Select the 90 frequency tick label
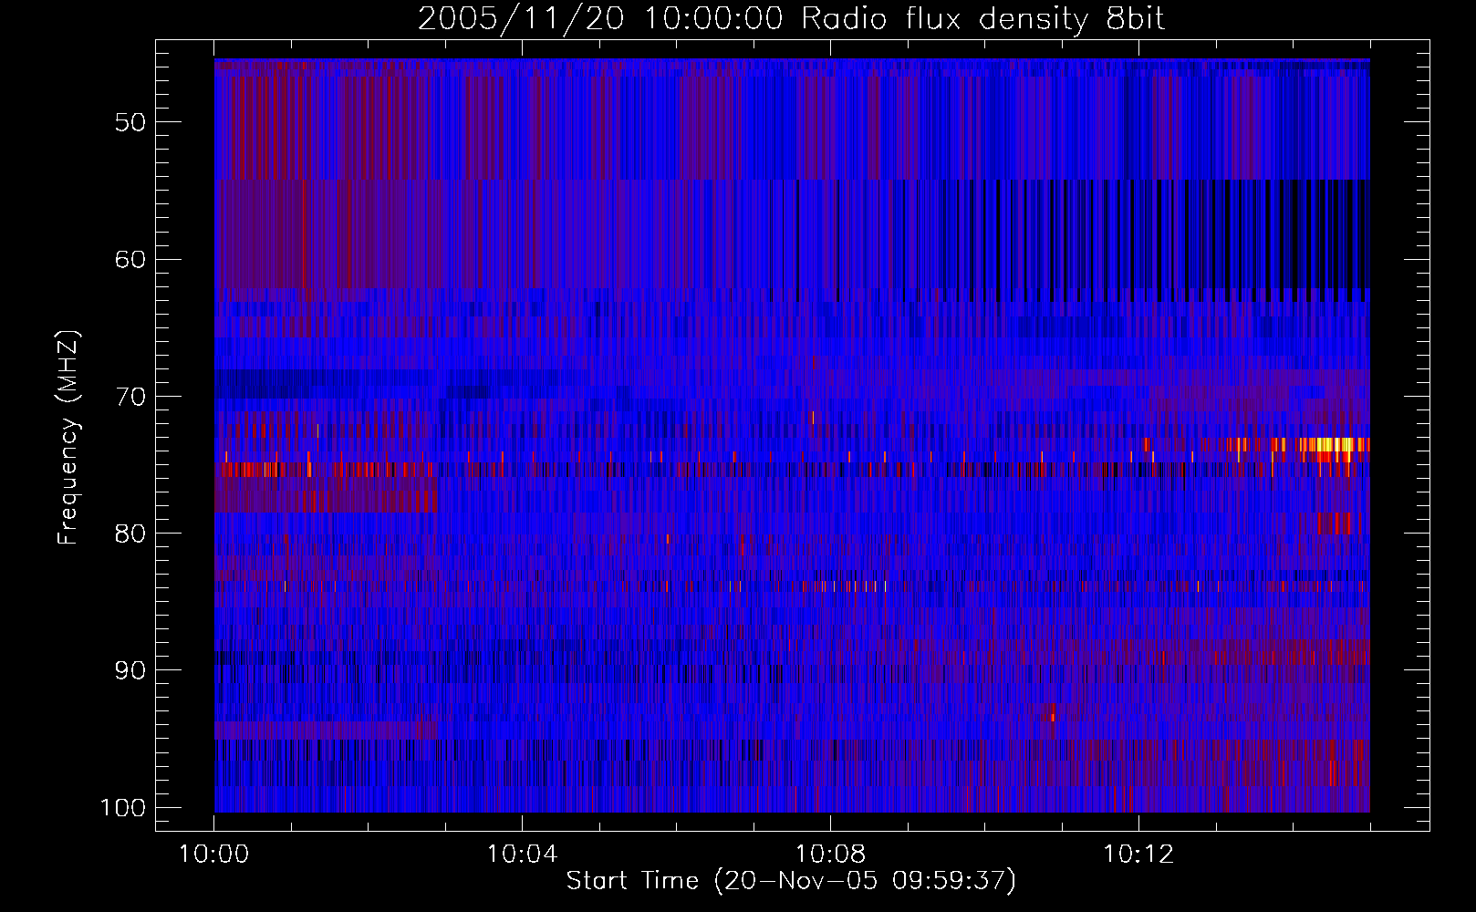 (130, 670)
